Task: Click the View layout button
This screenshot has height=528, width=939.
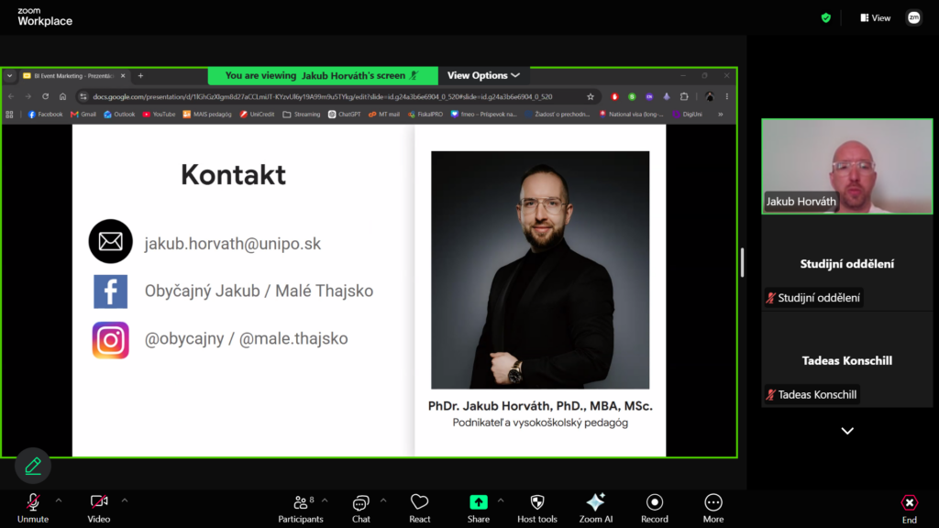Action: pyautogui.click(x=876, y=18)
